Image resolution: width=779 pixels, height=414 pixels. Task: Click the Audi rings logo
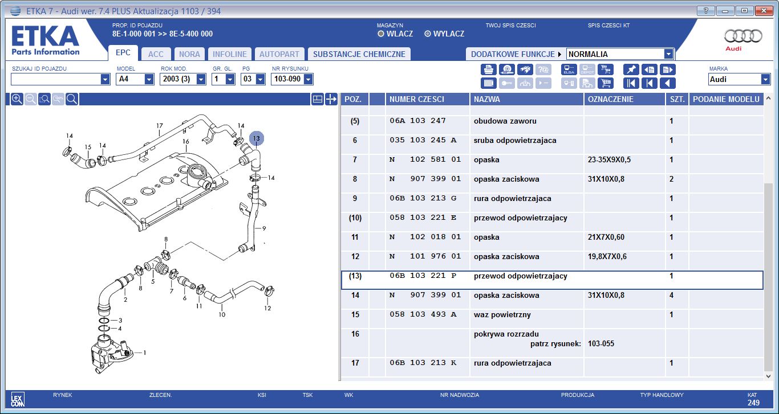pyautogui.click(x=743, y=36)
